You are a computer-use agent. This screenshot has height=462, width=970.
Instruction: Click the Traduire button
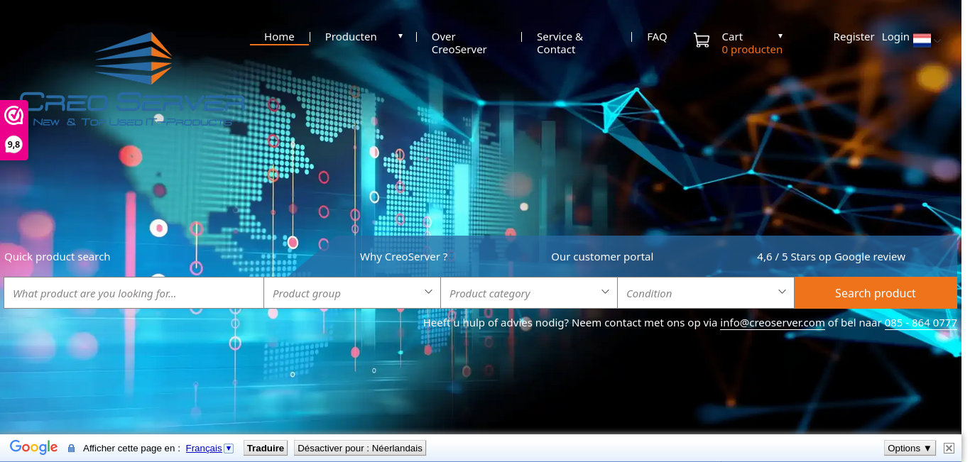click(266, 448)
